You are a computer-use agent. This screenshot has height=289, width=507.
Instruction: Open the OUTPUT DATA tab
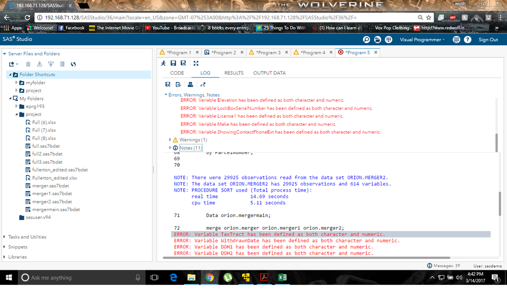269,73
